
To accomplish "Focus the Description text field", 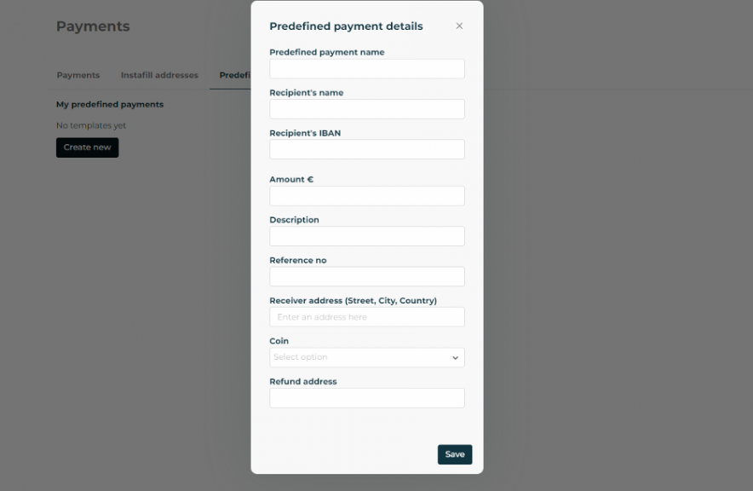I will pos(367,236).
